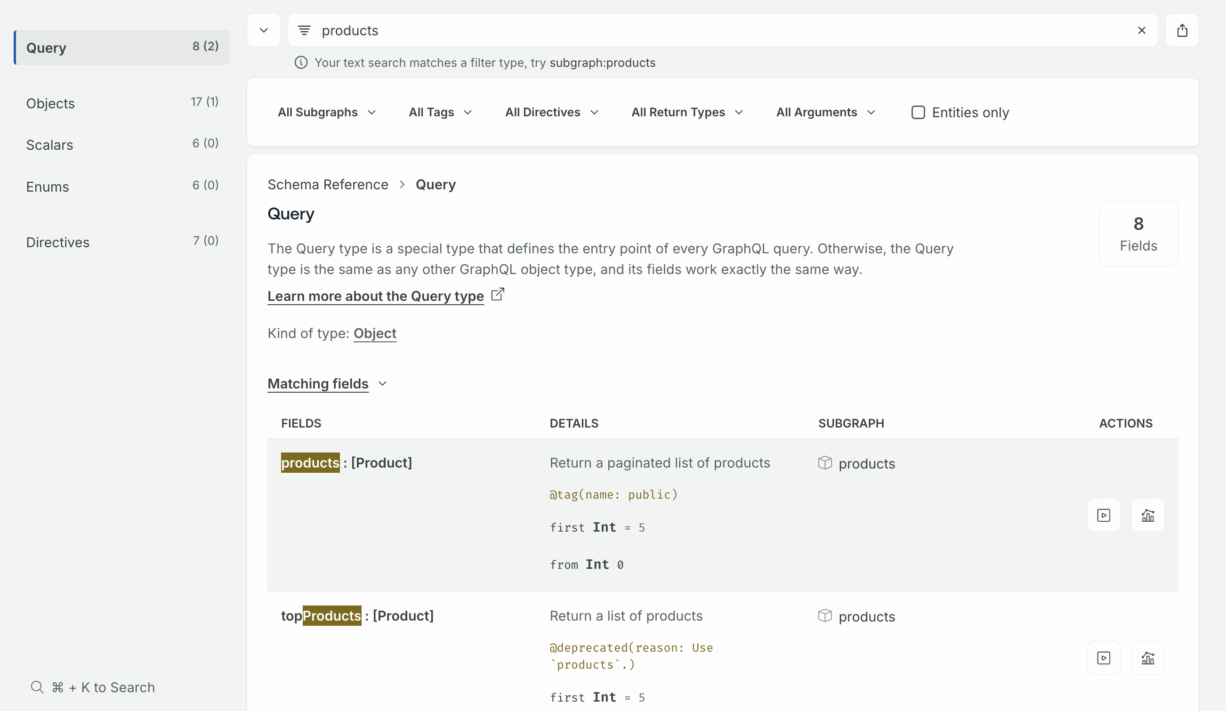
Task: Select Scalars in the sidebar
Action: pyautogui.click(x=121, y=145)
